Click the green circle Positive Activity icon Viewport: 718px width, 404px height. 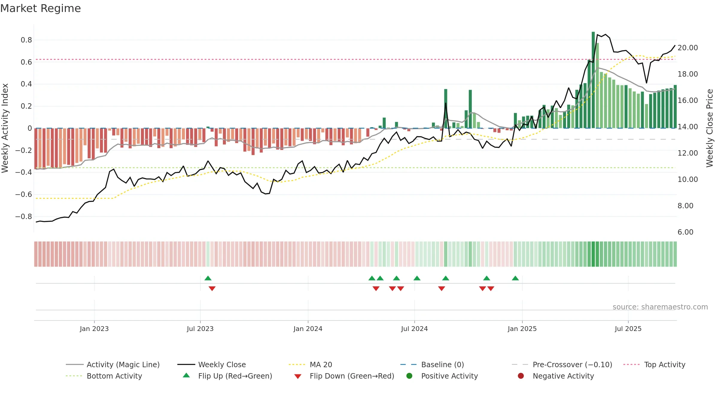(409, 376)
